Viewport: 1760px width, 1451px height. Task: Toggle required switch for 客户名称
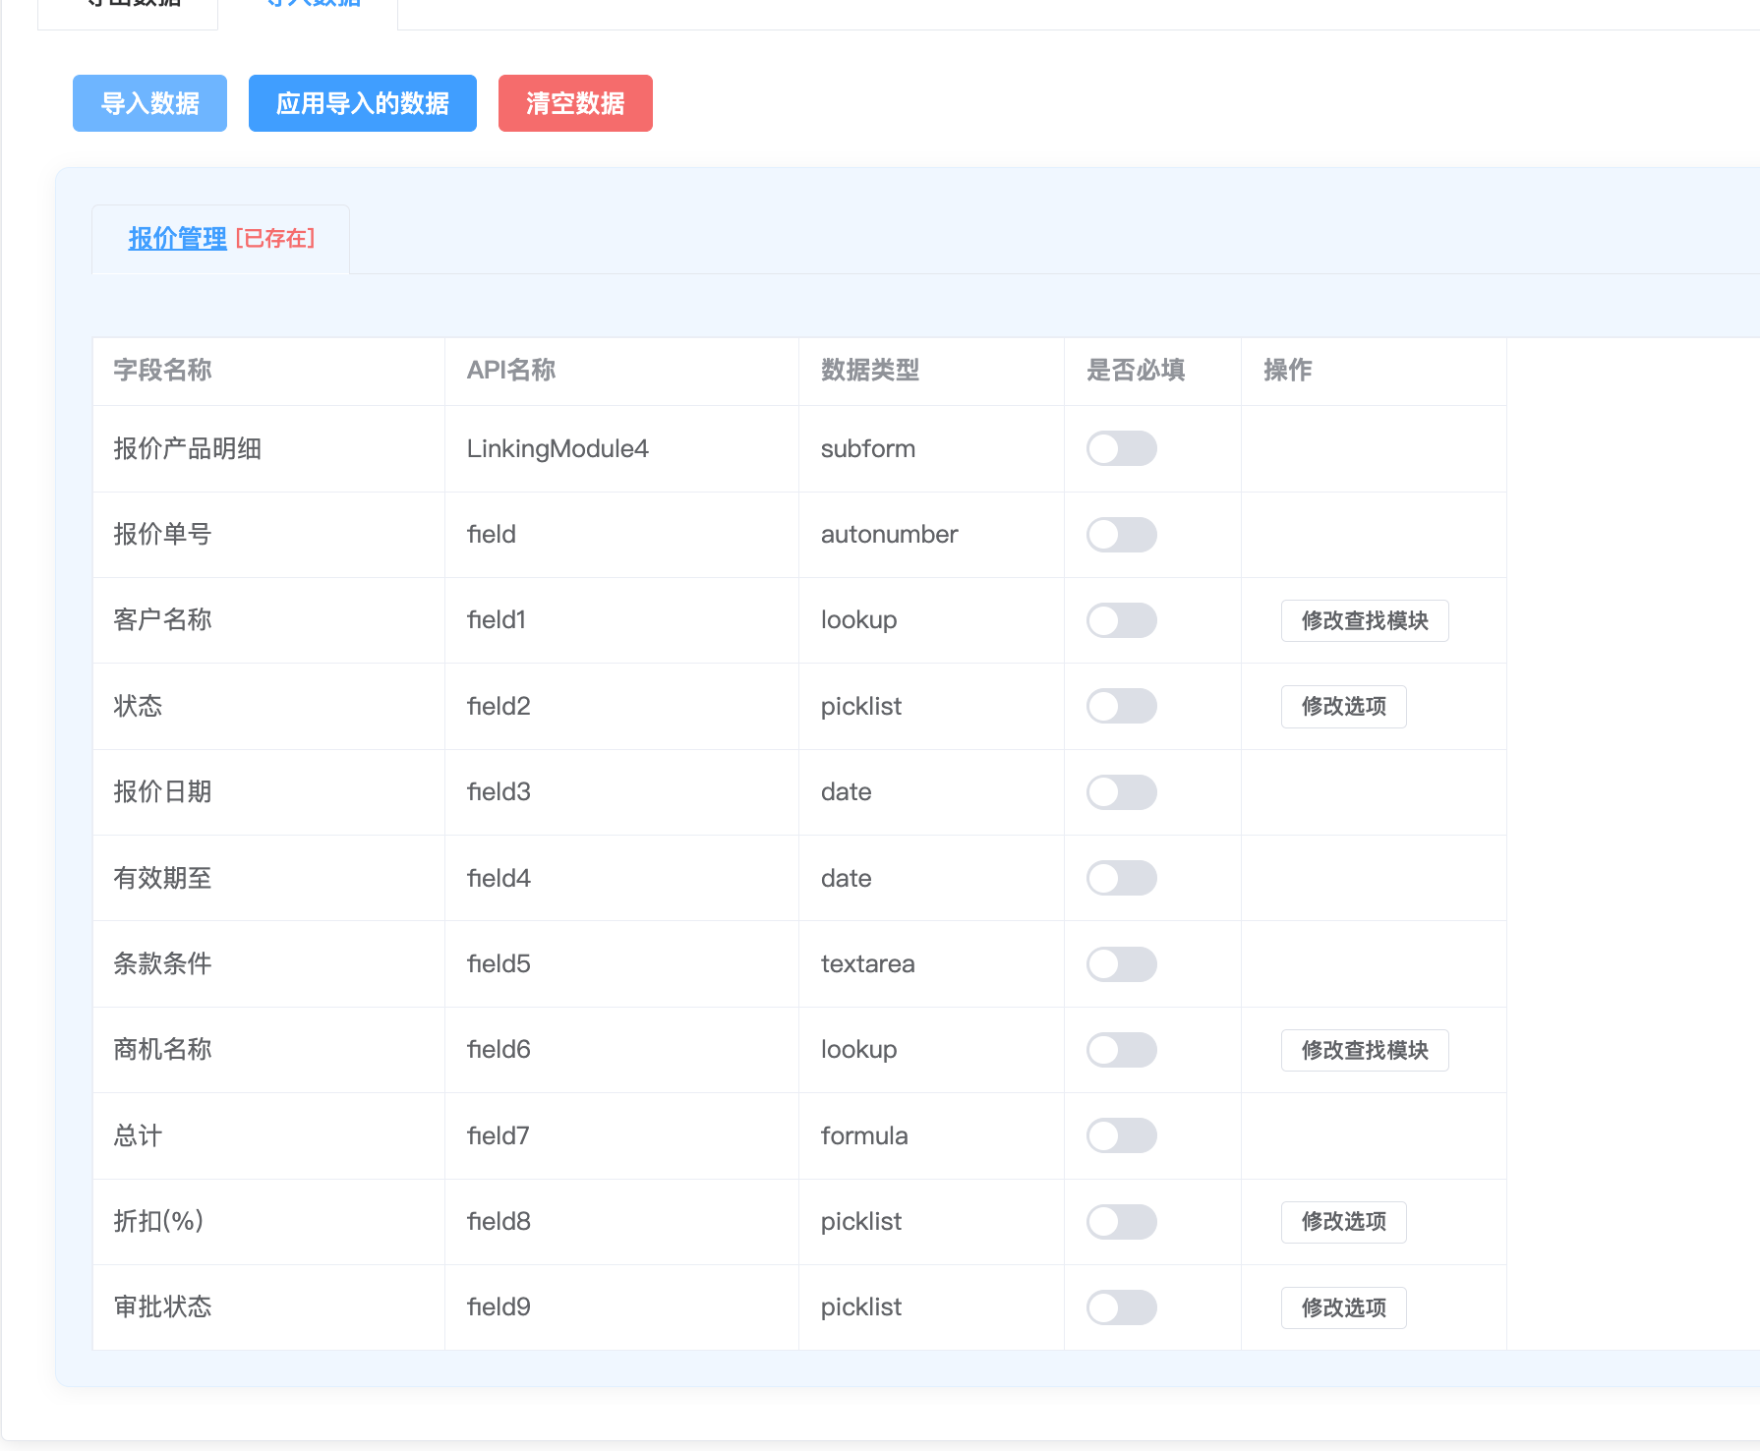pos(1121,620)
